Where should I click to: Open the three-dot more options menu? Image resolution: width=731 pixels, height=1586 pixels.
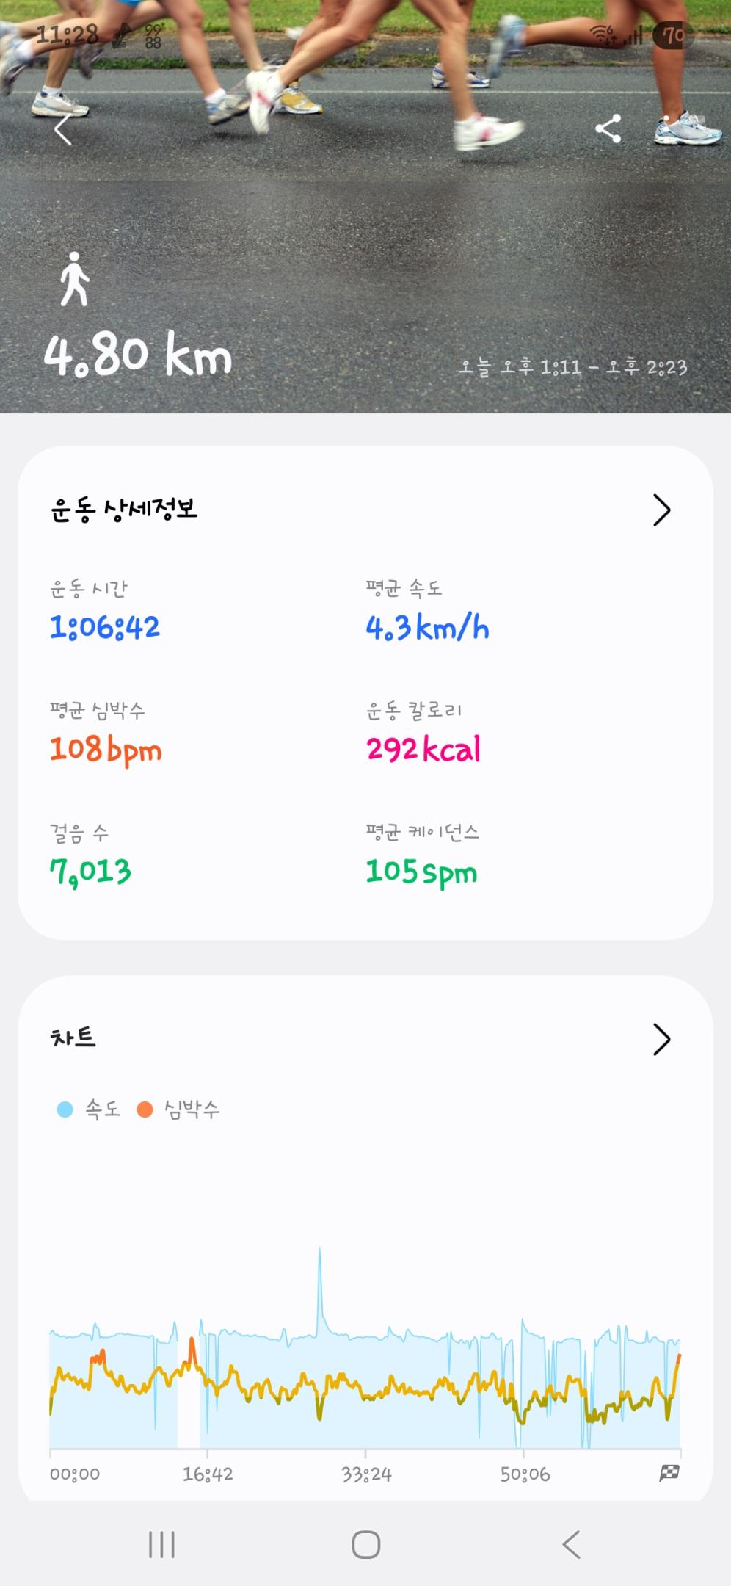666,129
